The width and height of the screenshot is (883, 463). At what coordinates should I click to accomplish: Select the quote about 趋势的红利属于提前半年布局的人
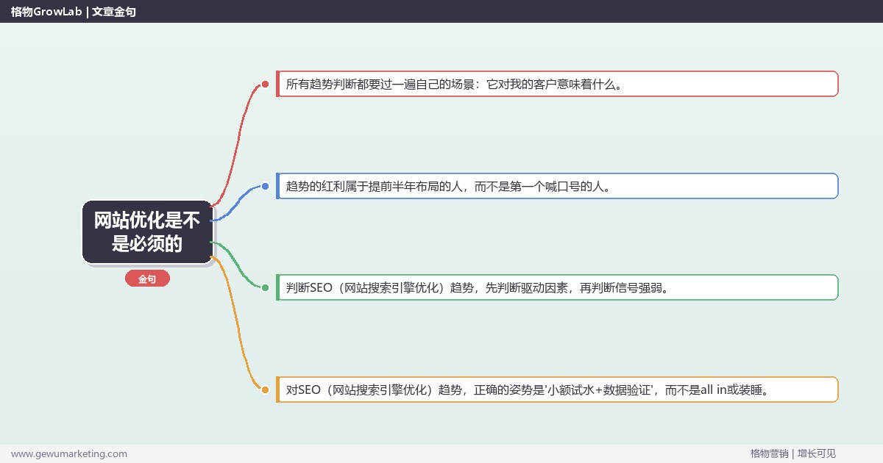point(557,186)
